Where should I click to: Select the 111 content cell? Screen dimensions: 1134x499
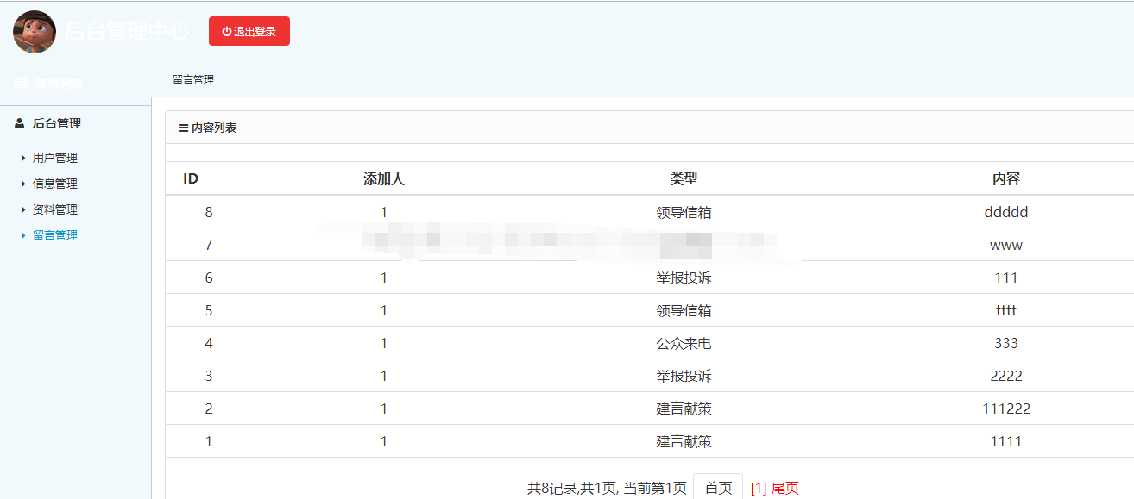click(1006, 278)
